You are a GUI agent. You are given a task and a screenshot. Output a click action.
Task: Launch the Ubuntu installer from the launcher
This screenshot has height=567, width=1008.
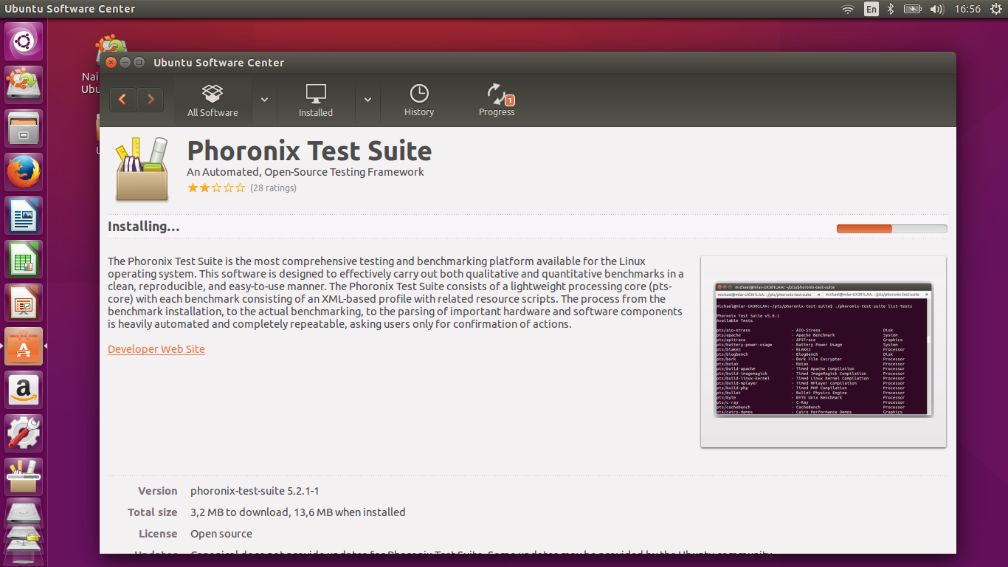point(24,85)
